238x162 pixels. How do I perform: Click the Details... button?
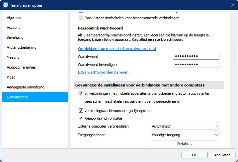(185, 144)
